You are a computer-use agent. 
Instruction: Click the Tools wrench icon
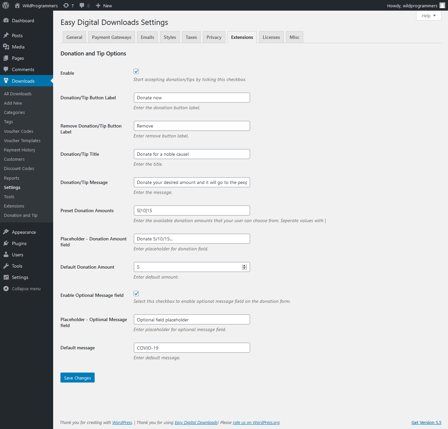click(x=6, y=266)
